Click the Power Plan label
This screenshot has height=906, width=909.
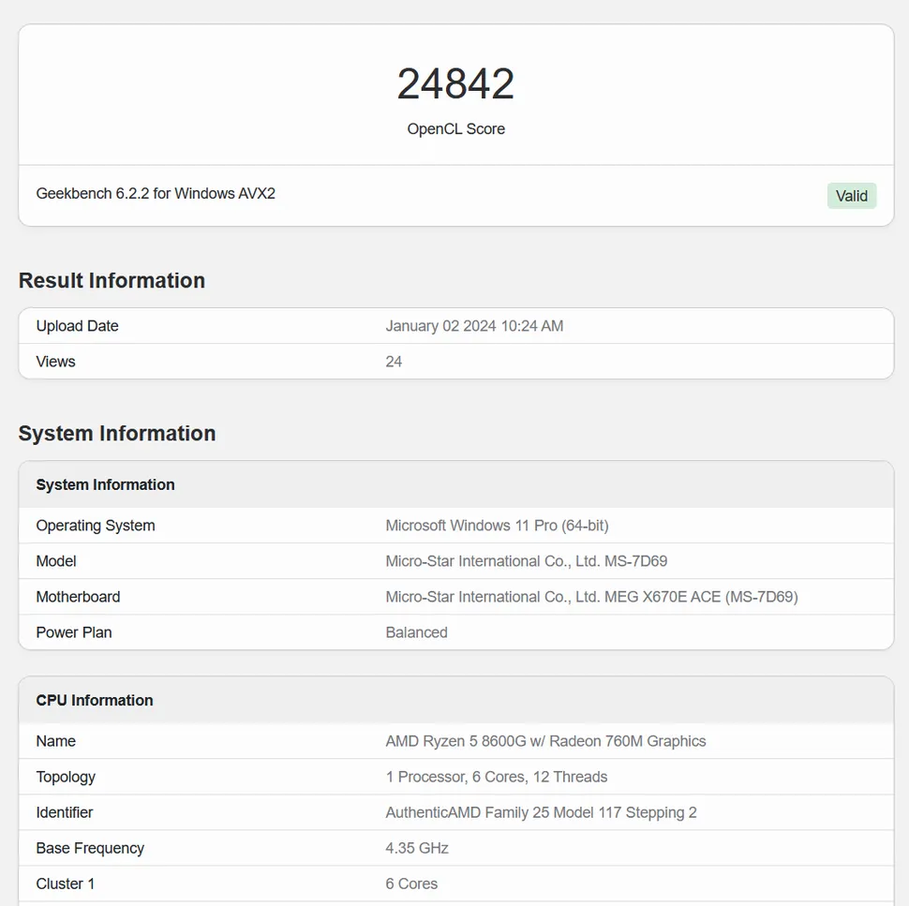(74, 632)
